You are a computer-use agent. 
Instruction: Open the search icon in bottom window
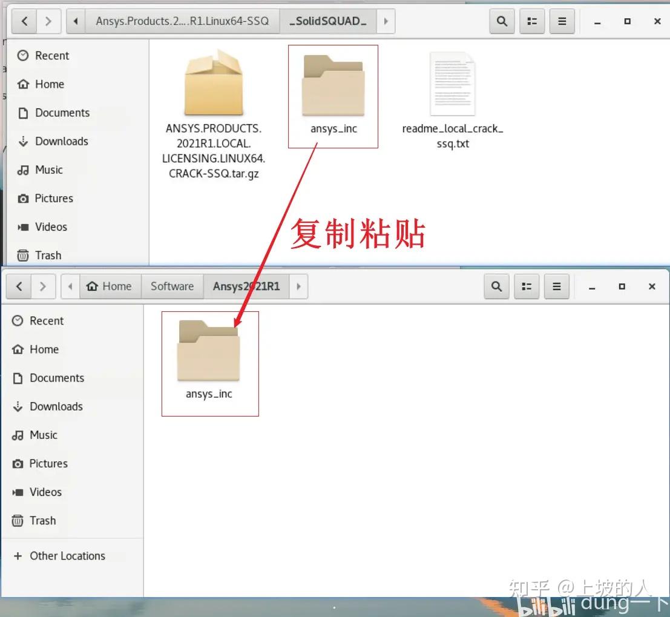tap(496, 286)
